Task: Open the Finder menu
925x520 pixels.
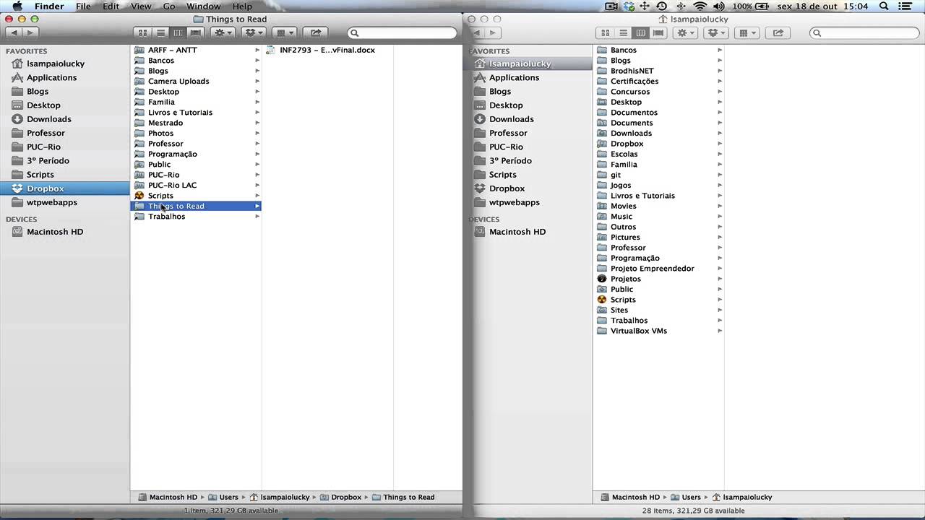Action: (49, 6)
